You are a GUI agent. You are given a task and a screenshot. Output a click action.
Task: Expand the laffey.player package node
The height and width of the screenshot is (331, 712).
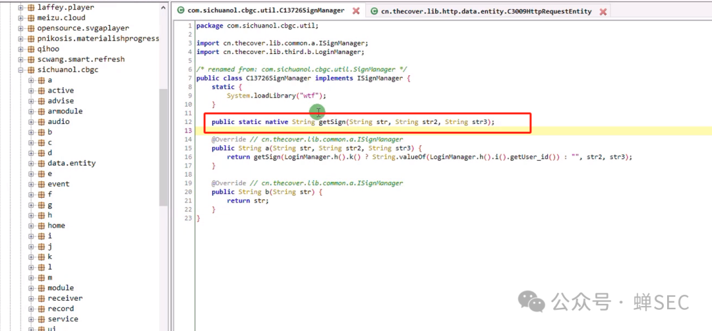(x=20, y=7)
